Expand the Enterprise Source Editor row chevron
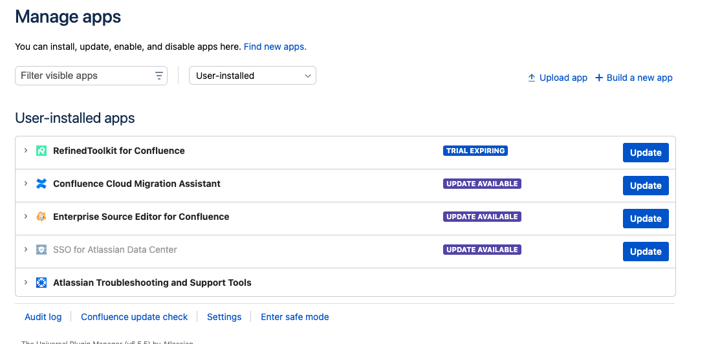Screen dimensions: 720x344 click(x=26, y=217)
